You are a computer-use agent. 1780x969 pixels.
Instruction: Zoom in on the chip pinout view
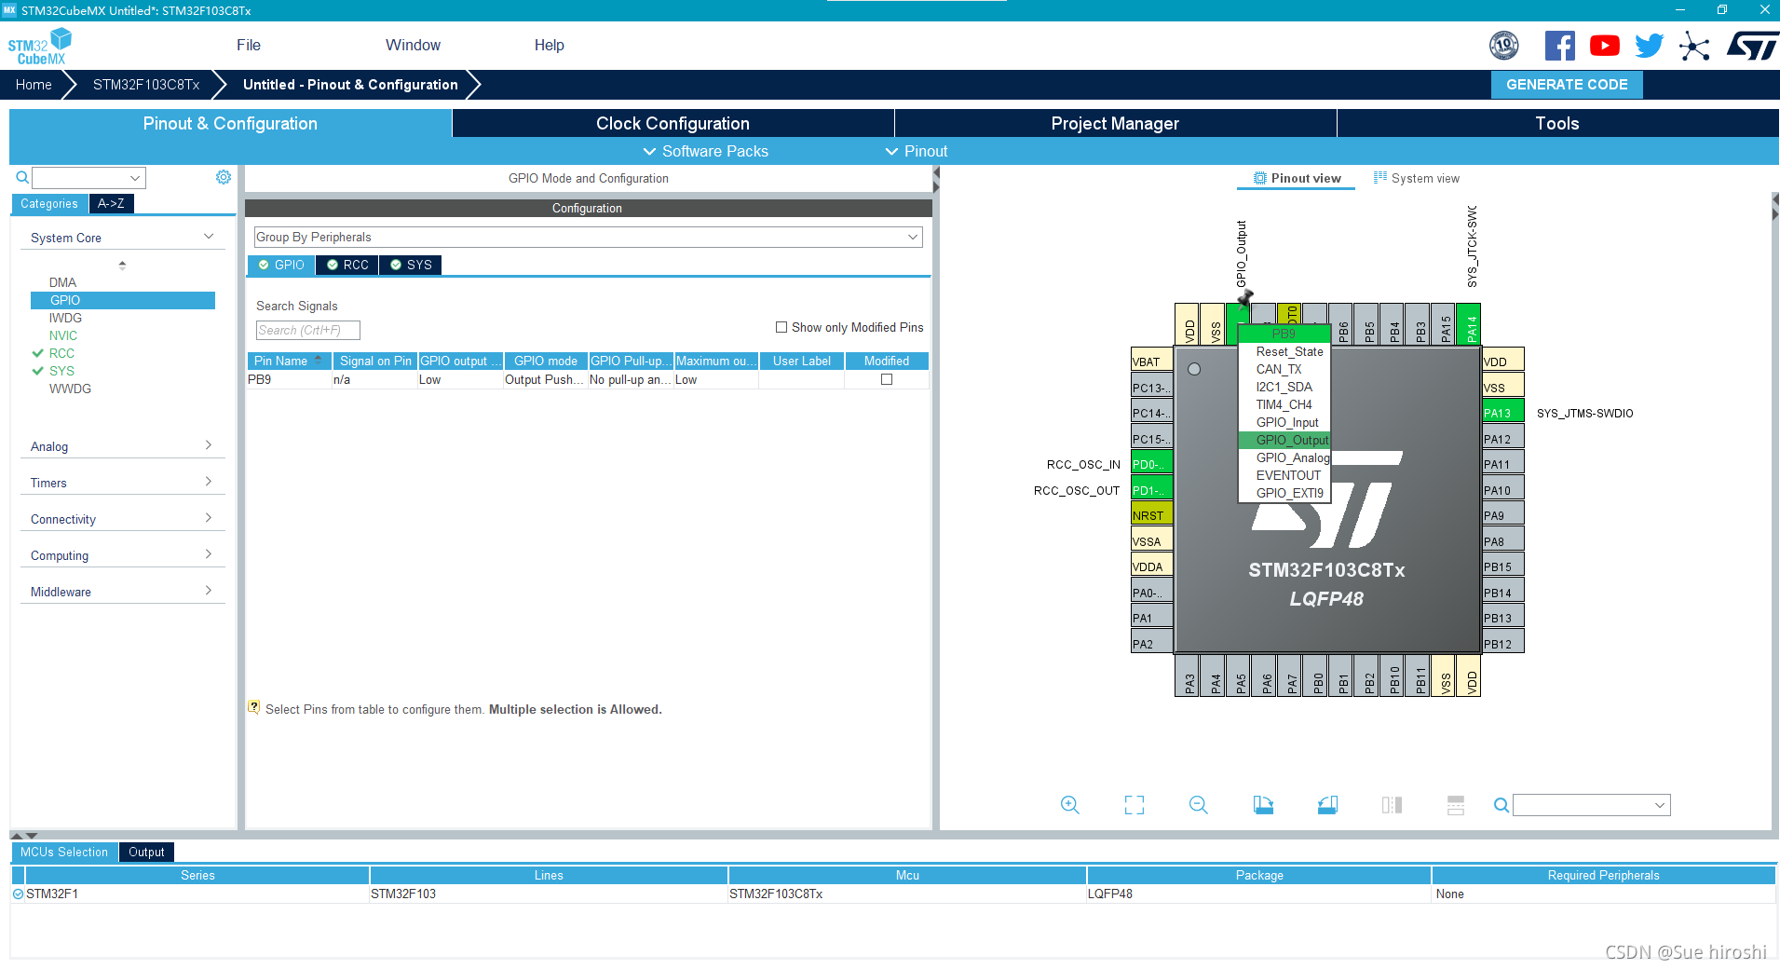pyautogui.click(x=1070, y=805)
